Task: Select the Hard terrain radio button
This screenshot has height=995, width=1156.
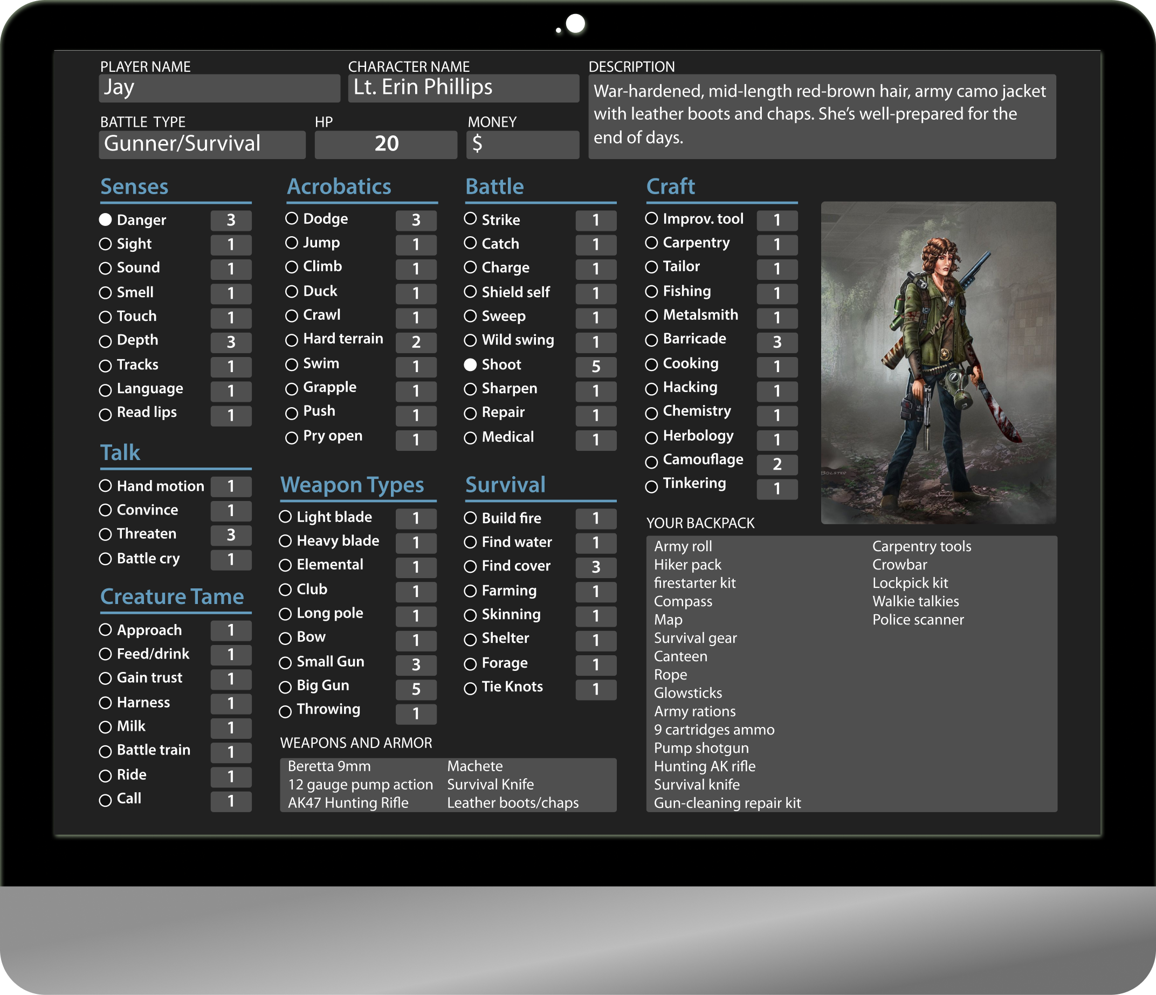Action: coord(291,340)
